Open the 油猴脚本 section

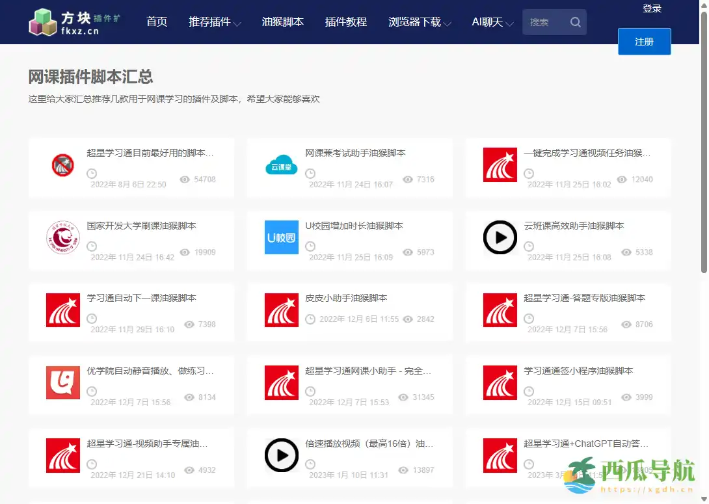(x=283, y=21)
